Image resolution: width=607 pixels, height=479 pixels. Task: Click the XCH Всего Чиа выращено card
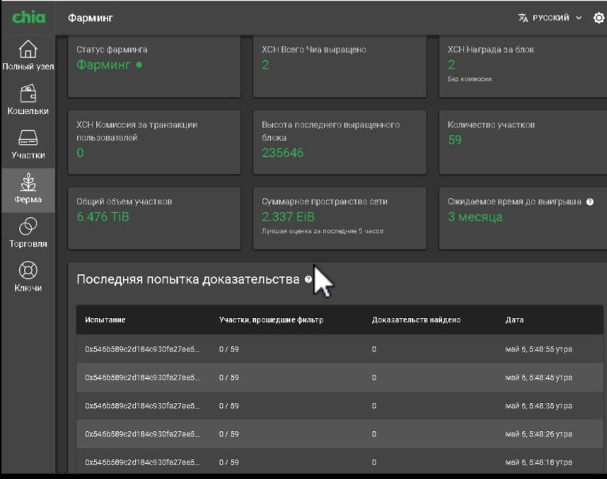340,66
